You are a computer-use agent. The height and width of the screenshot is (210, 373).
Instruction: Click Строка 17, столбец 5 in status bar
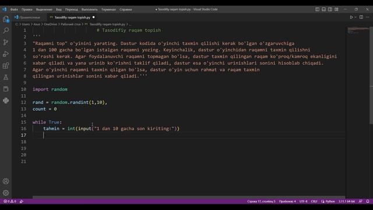coord(261,201)
